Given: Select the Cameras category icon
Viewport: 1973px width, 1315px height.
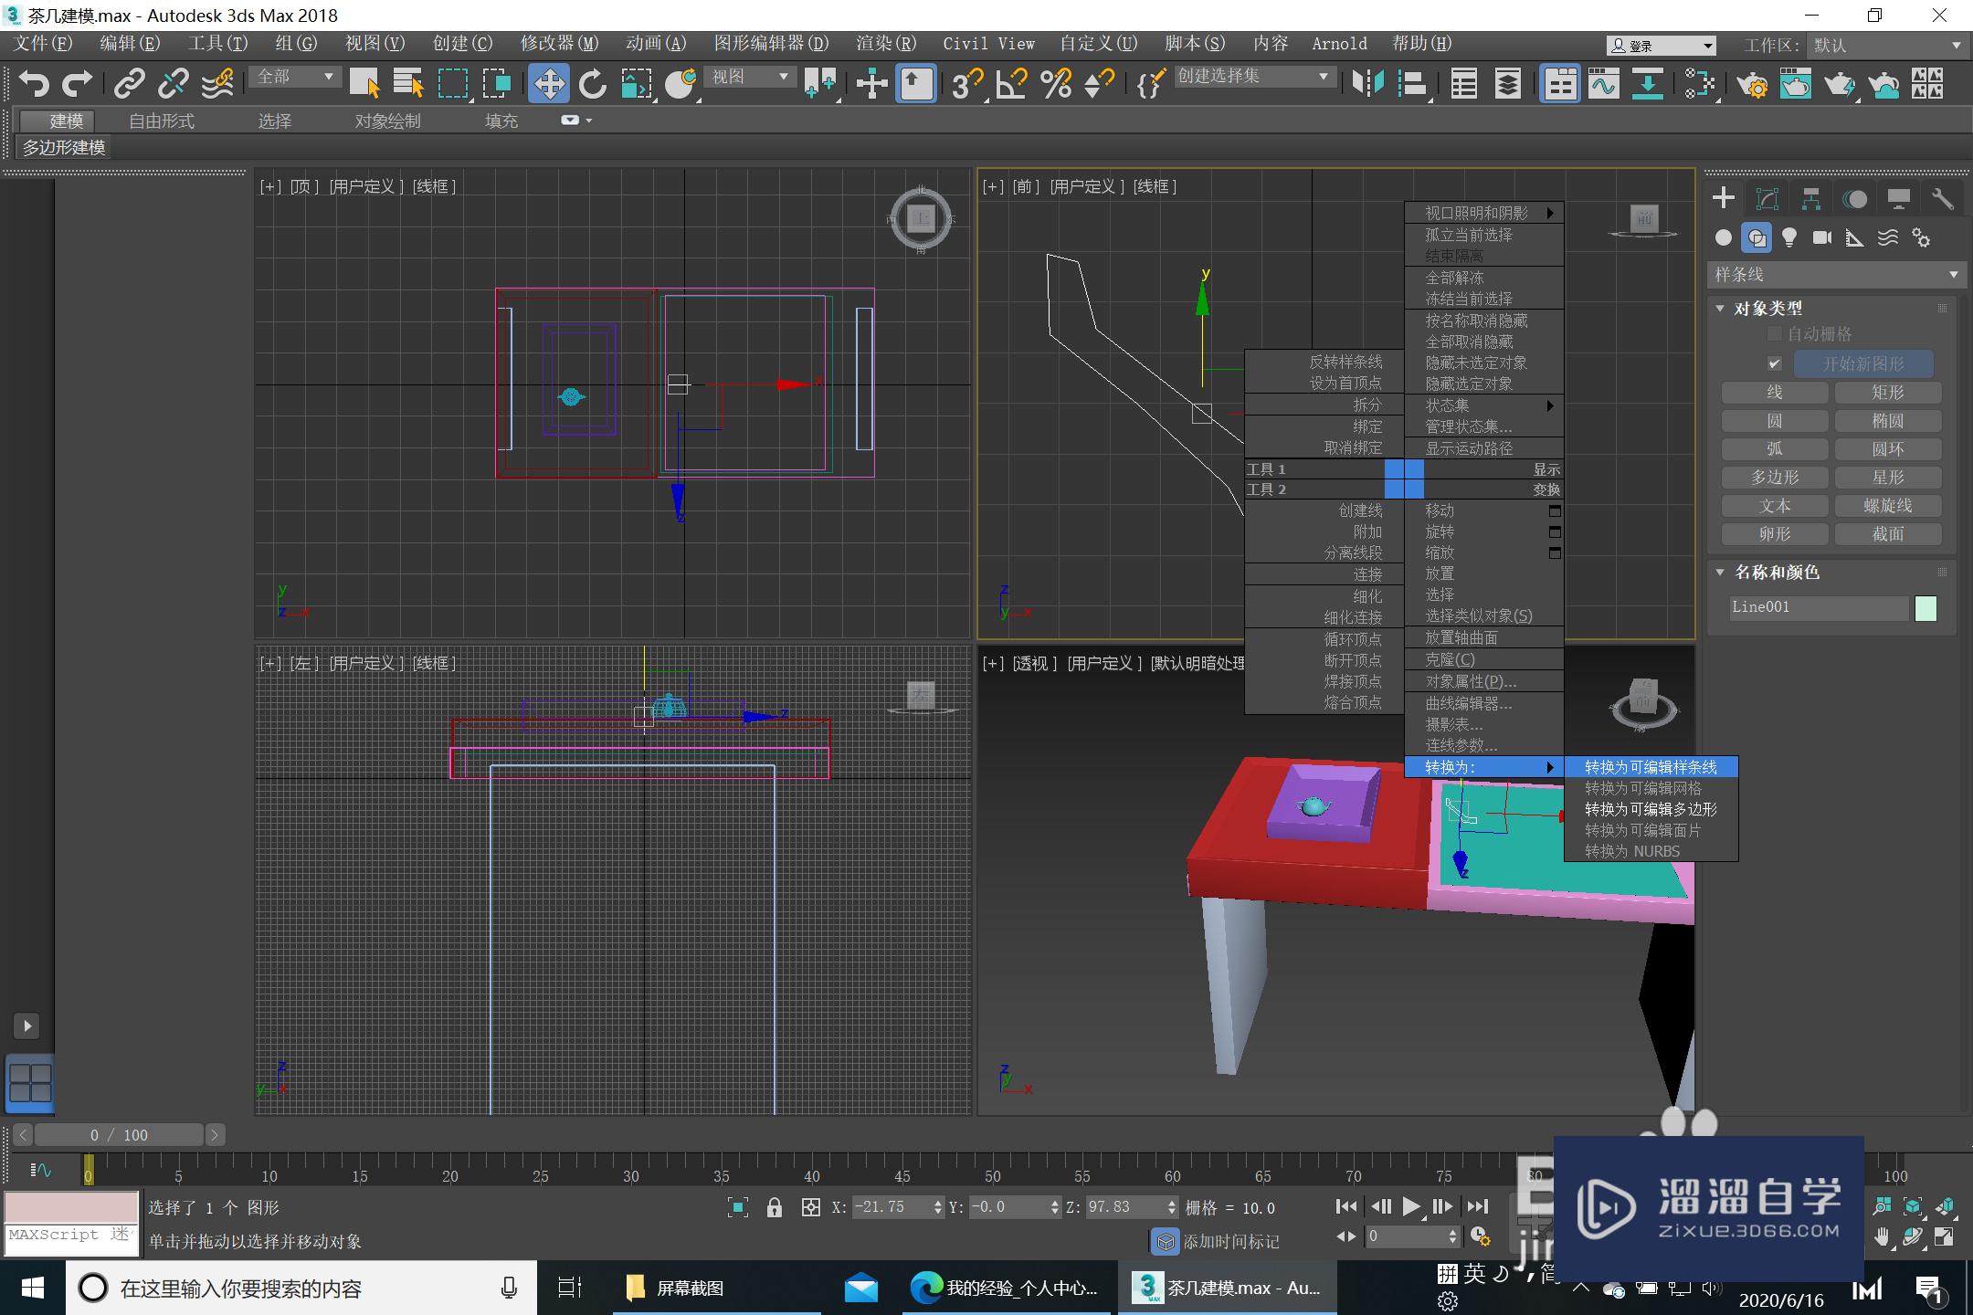Looking at the screenshot, I should [1821, 237].
